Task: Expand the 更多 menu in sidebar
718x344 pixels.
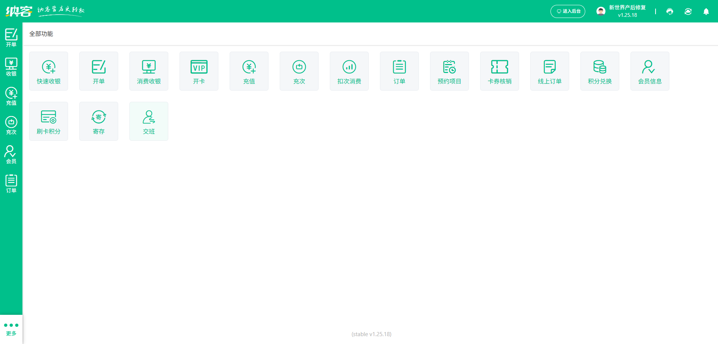Action: tap(11, 329)
